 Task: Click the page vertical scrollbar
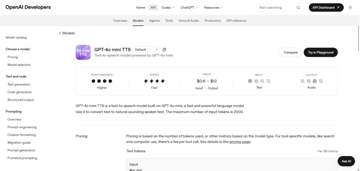pos(358,39)
